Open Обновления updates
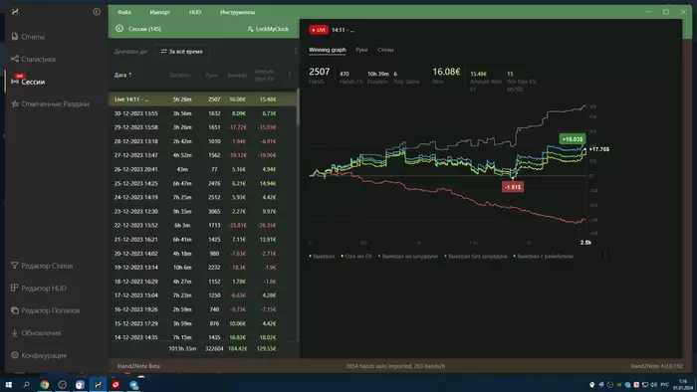The height and width of the screenshot is (392, 697). pyautogui.click(x=36, y=333)
